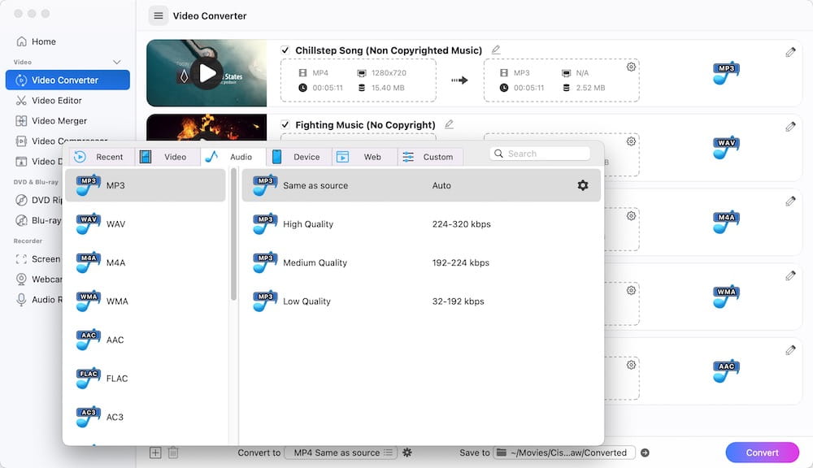
Task: Open Webcam recorder in sidebar
Action: pyautogui.click(x=39, y=279)
